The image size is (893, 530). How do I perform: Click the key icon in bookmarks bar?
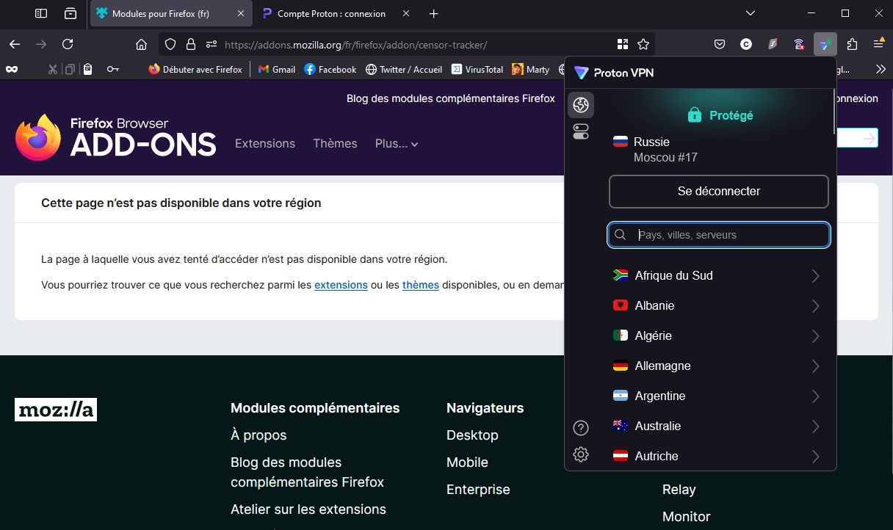113,69
